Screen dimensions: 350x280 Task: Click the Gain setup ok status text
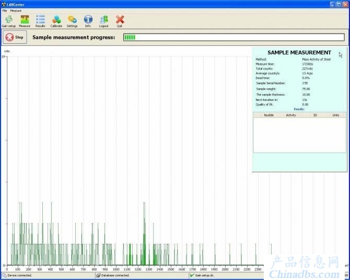point(204,275)
